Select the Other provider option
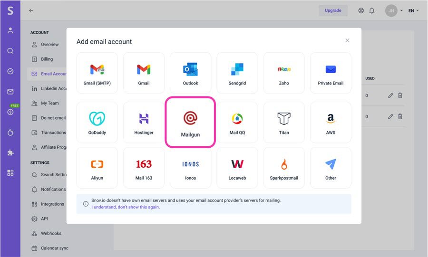The image size is (428, 257). (x=331, y=168)
